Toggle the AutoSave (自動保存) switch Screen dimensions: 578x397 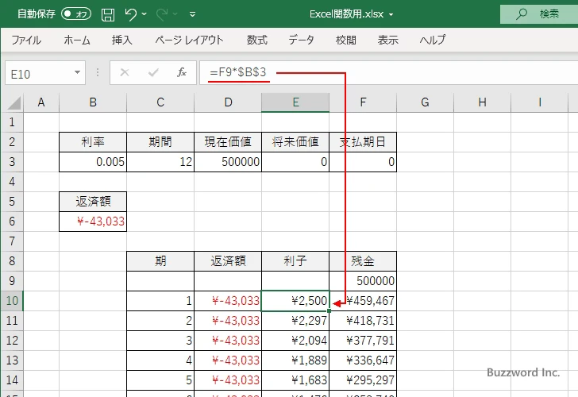pos(76,14)
